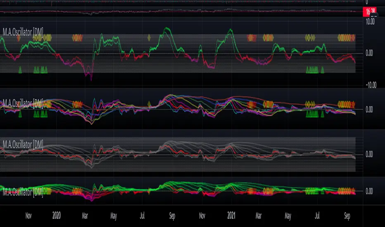
Task: Click the first Nov label on the time axis
Action: point(28,215)
